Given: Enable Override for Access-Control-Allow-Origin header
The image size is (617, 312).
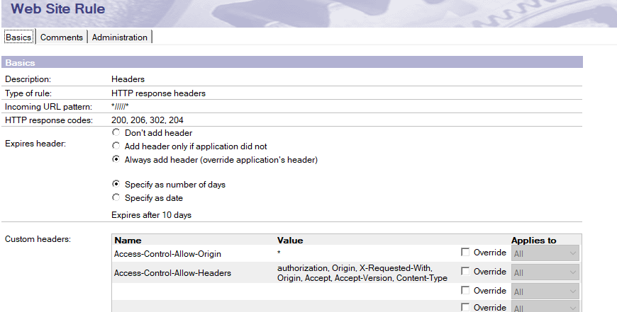Looking at the screenshot, I should [465, 253].
